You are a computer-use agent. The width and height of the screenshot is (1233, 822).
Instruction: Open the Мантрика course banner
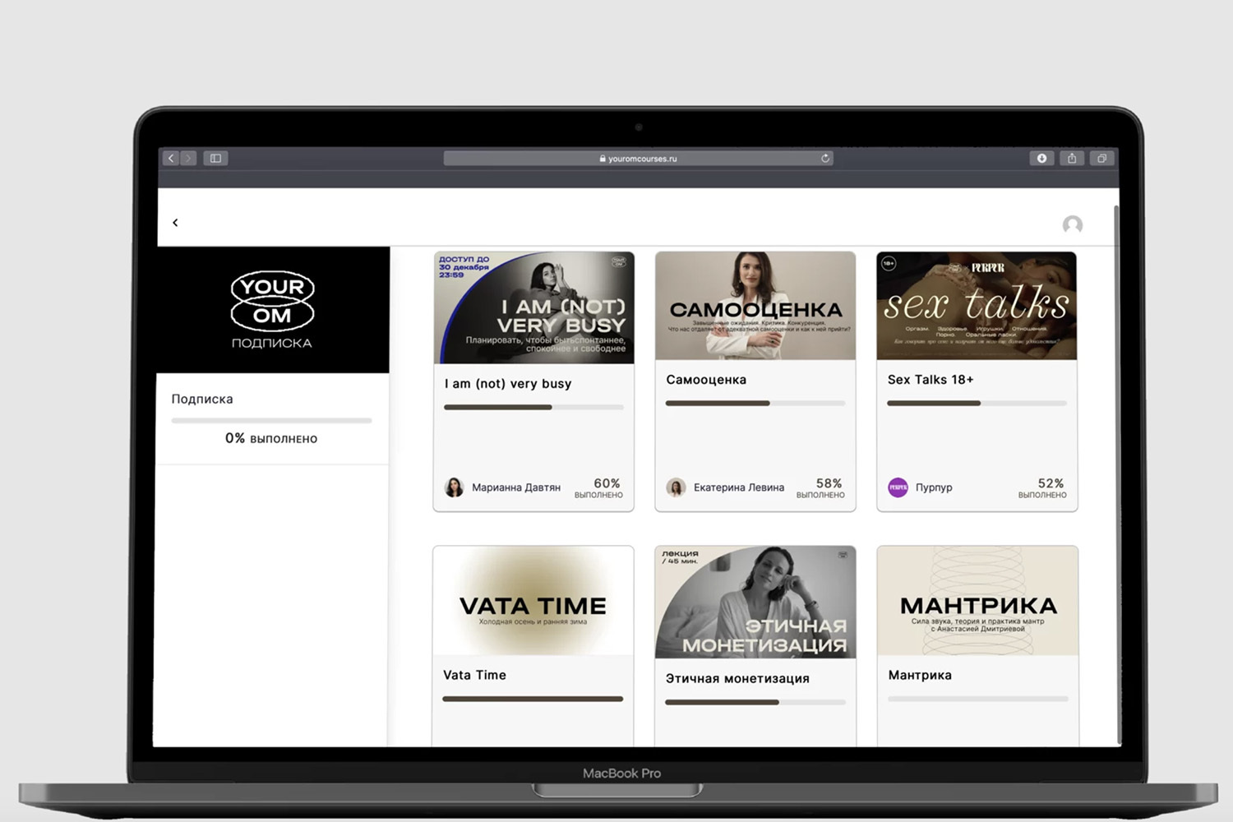[x=977, y=601]
